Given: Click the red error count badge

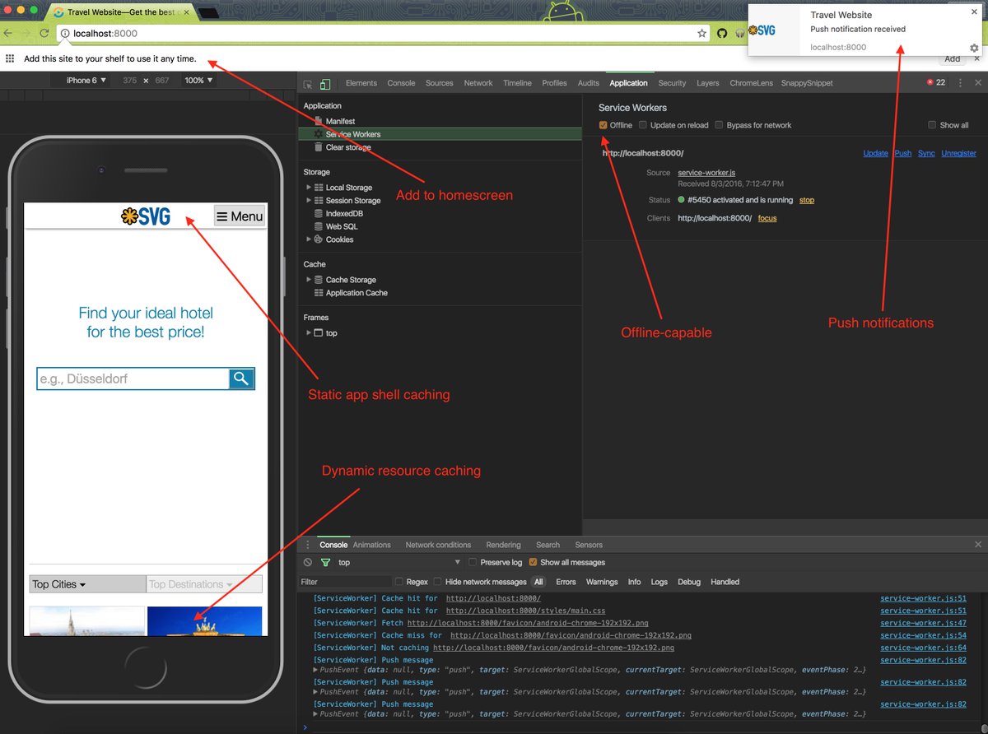Looking at the screenshot, I should pos(935,83).
